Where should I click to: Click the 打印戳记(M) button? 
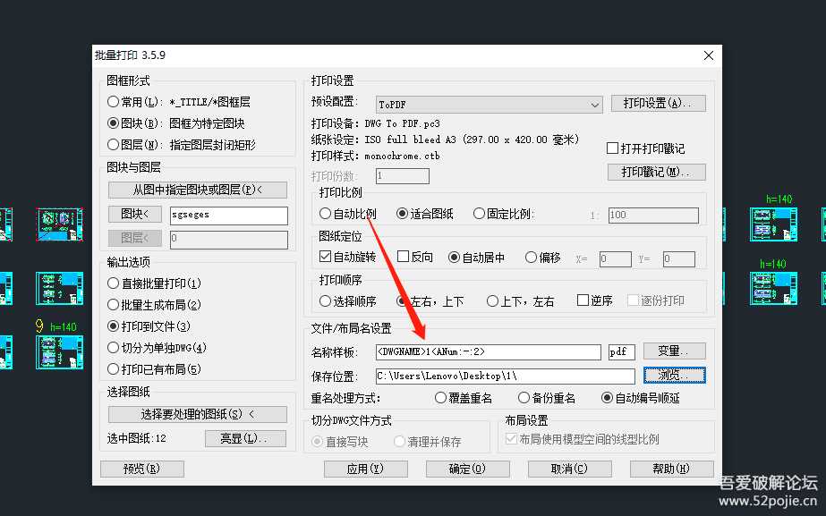coord(656,172)
